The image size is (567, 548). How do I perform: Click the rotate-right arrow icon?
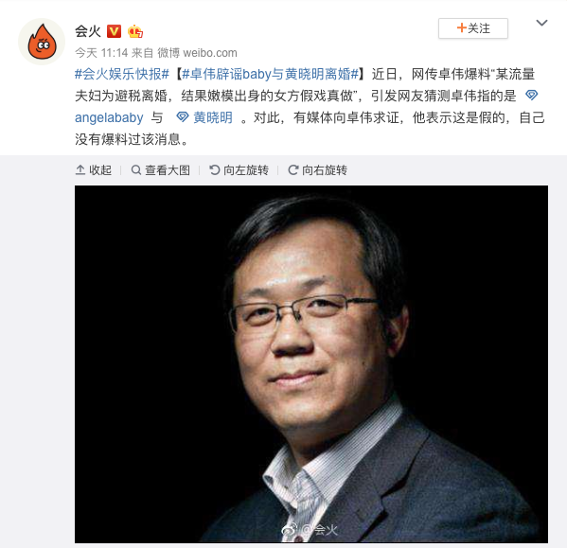(x=292, y=170)
